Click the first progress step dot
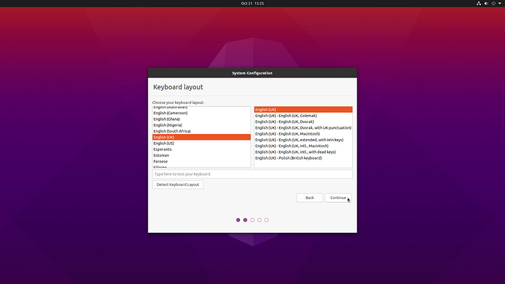The width and height of the screenshot is (505, 284). (x=238, y=220)
